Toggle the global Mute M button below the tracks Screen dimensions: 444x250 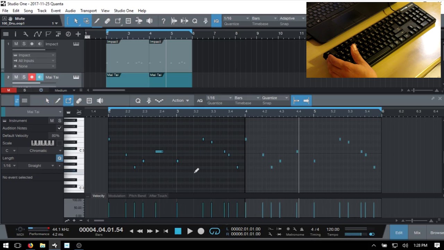point(9,90)
